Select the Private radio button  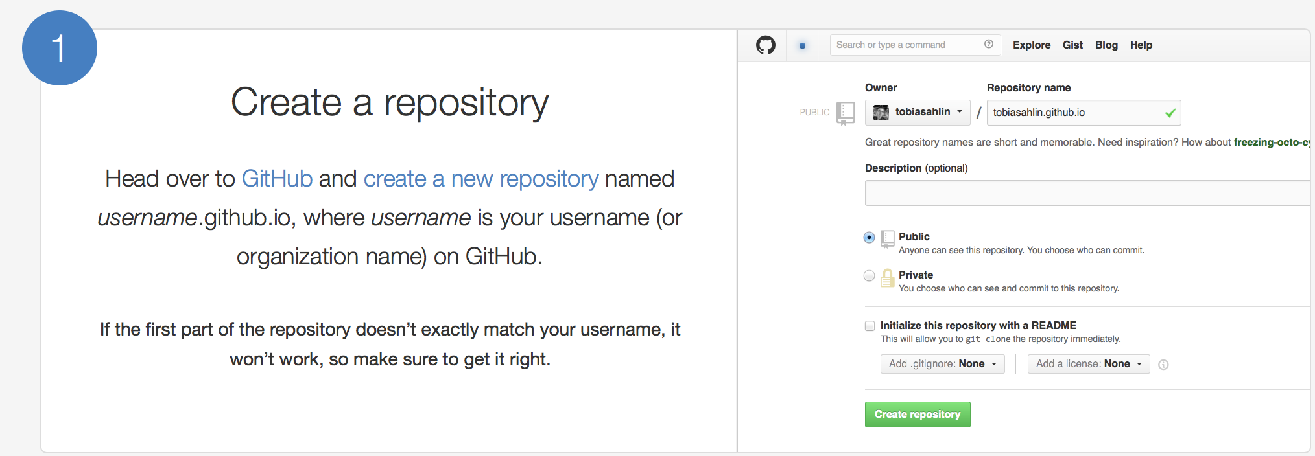coord(870,276)
